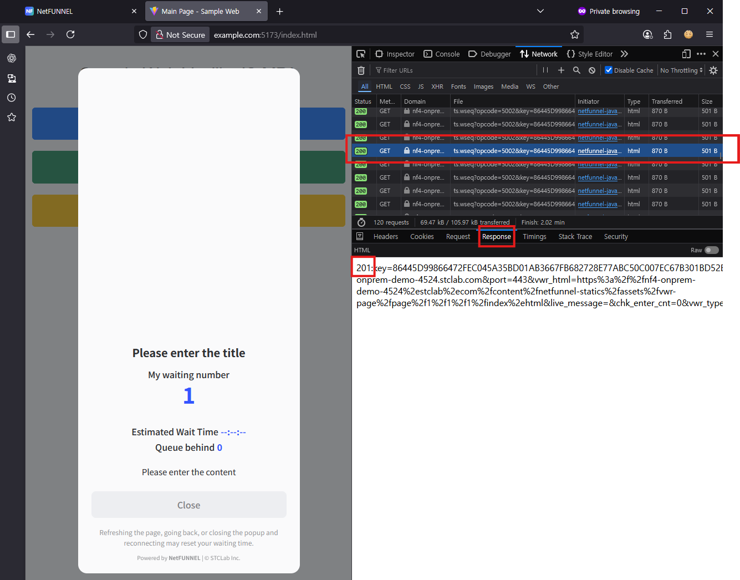The height and width of the screenshot is (580, 740).
Task: Toggle the Raw response switch
Action: pos(712,250)
